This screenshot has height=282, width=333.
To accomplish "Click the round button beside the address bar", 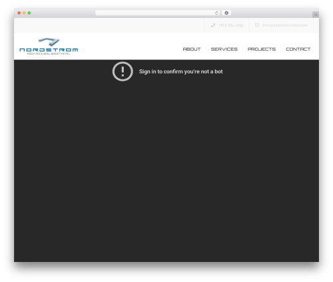I will (x=226, y=13).
